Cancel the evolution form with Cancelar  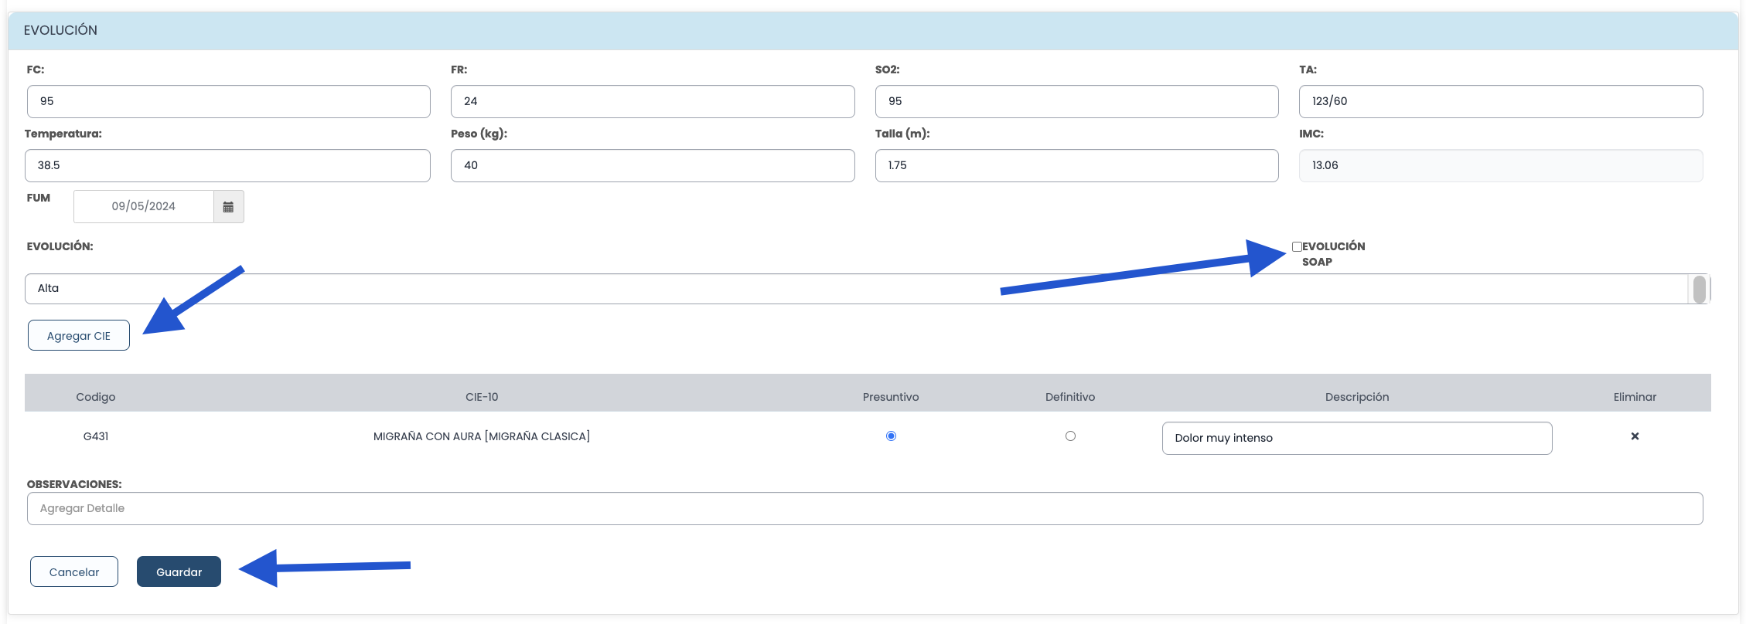74,571
